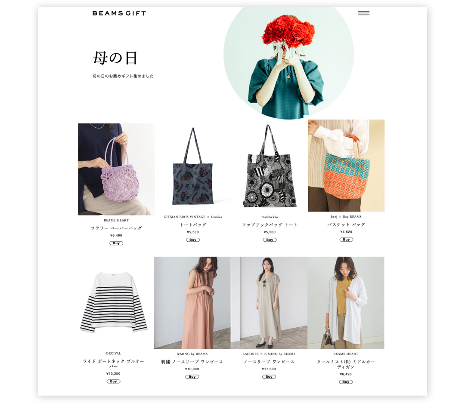
Task: Buy the BEAMS HEART cool mist cardigan
Action: (x=346, y=382)
